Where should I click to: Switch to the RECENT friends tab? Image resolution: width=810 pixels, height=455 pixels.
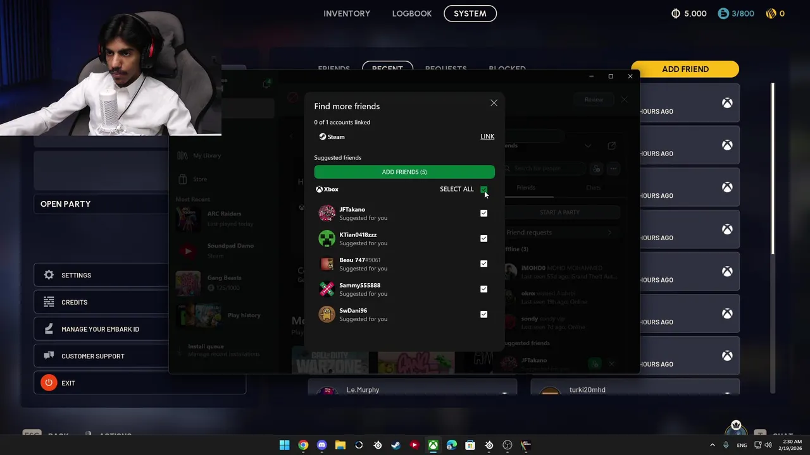pos(387,68)
